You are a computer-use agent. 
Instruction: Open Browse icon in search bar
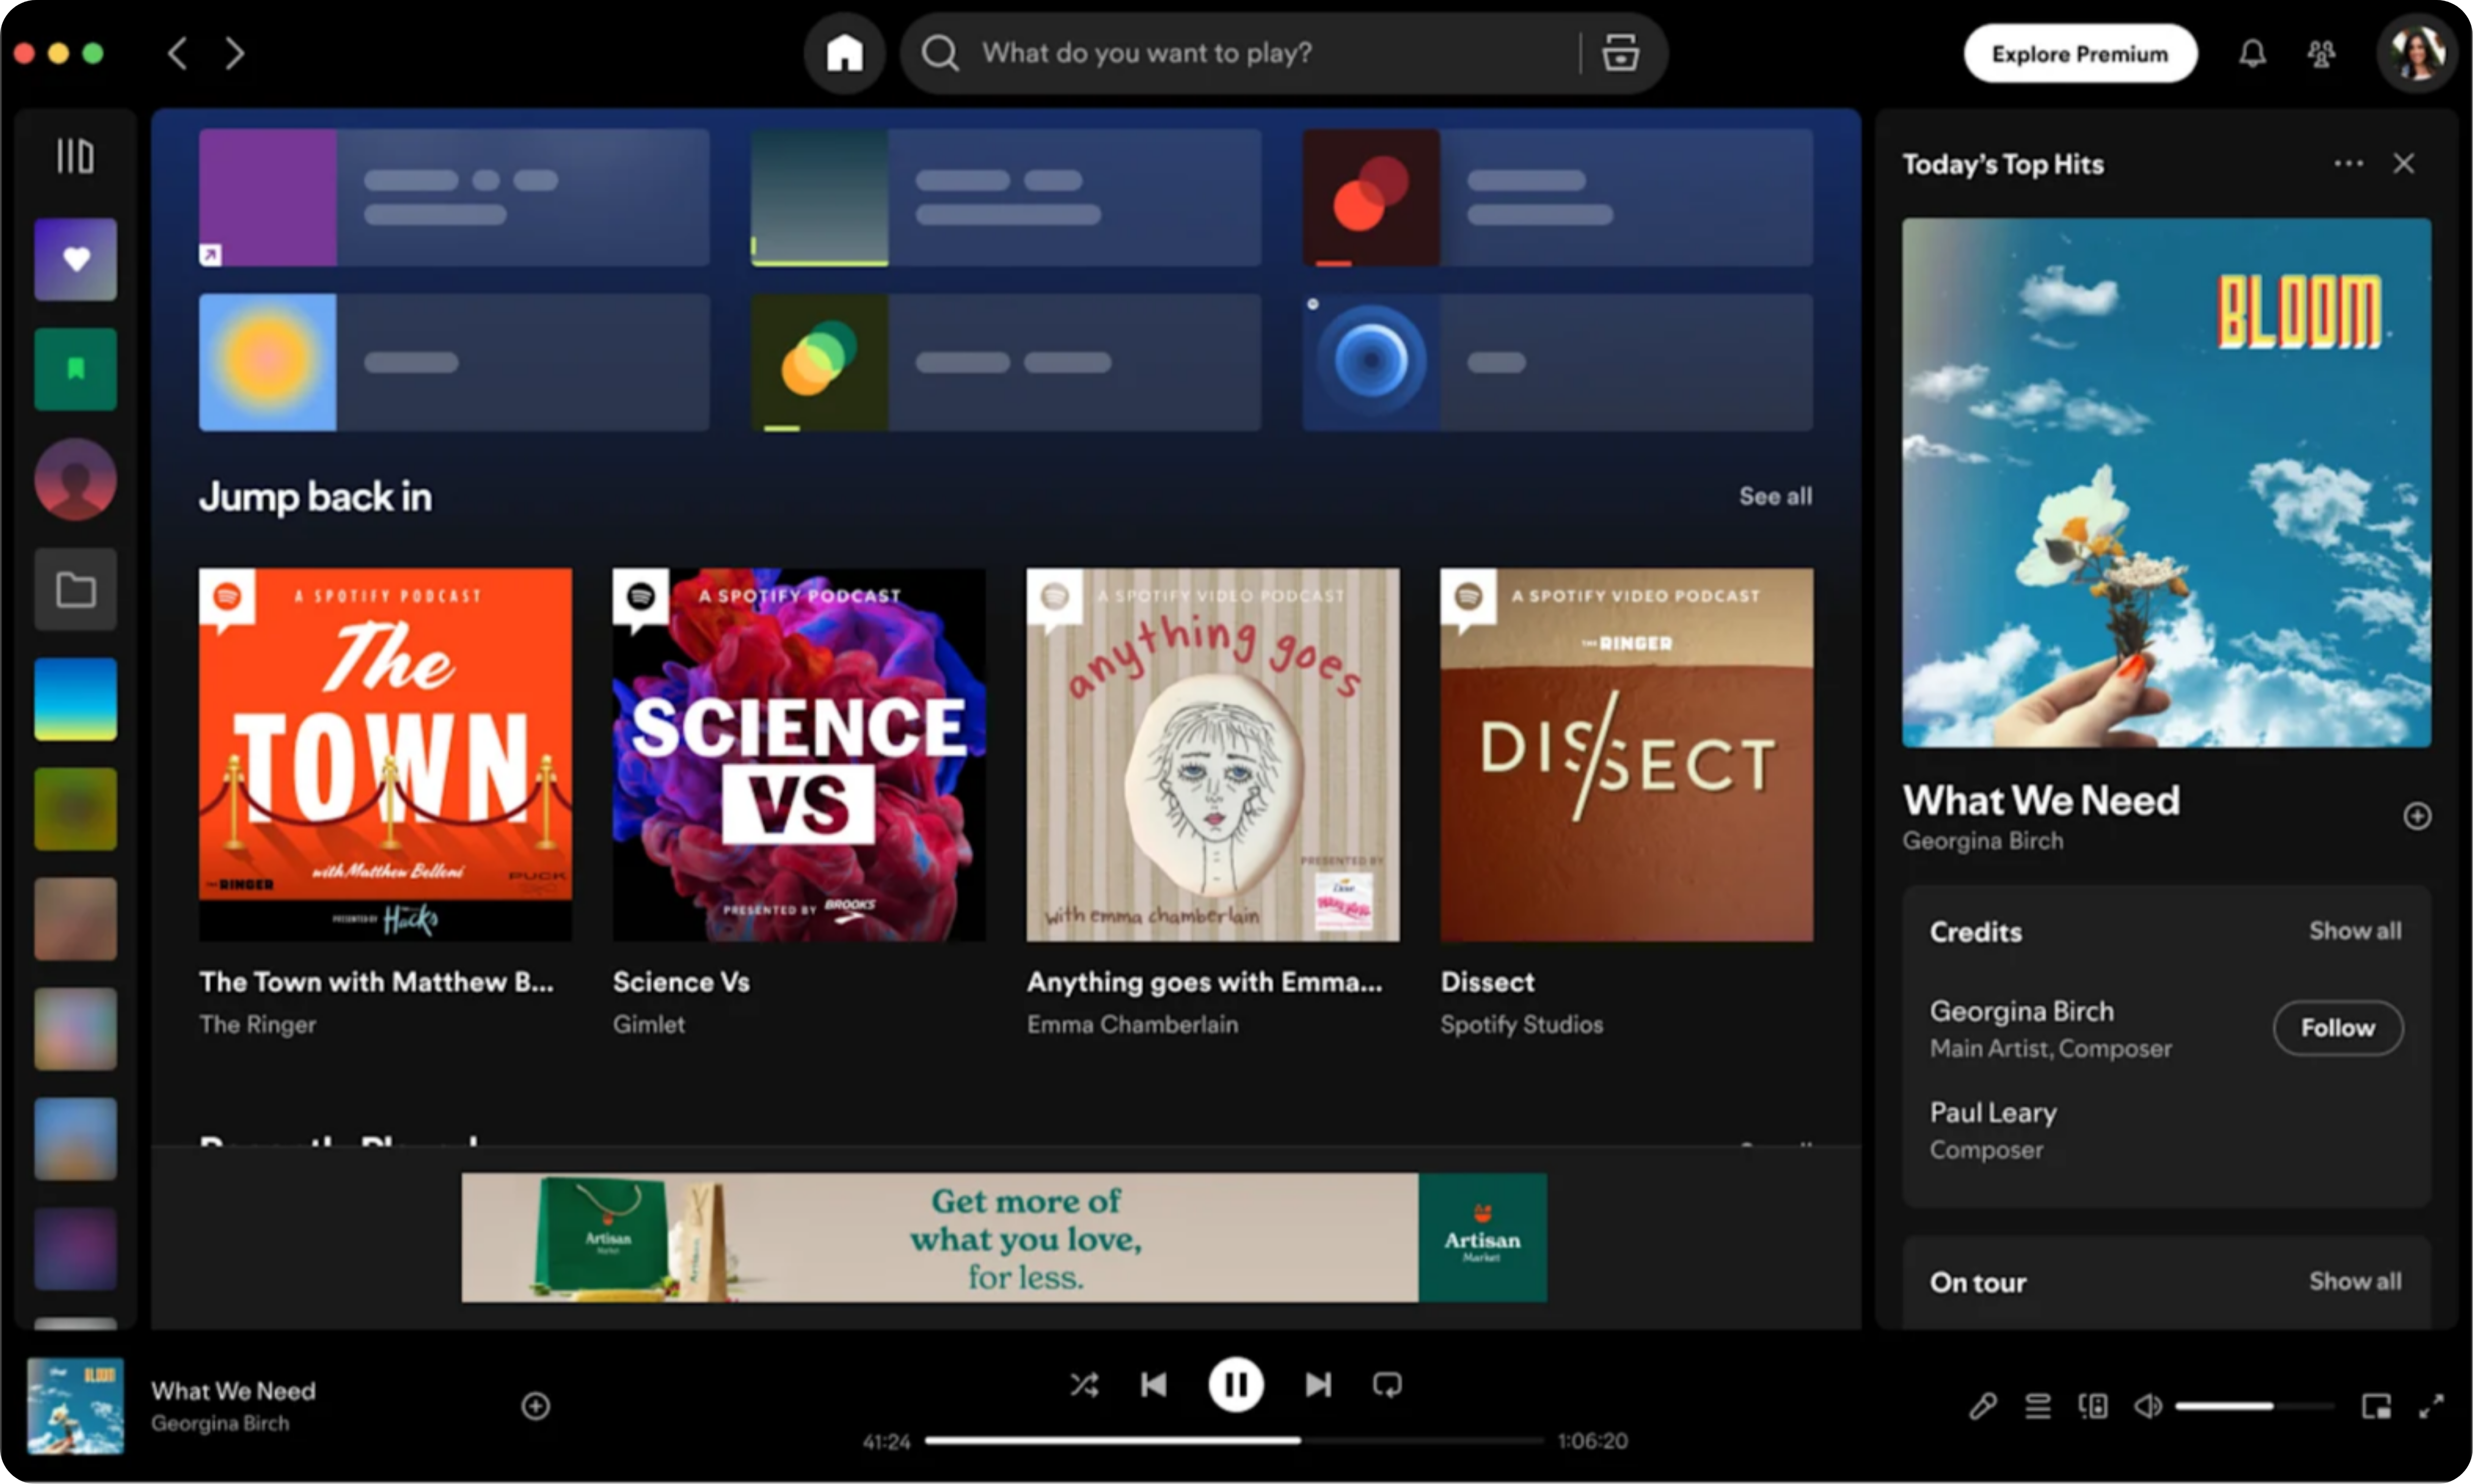click(x=1619, y=53)
